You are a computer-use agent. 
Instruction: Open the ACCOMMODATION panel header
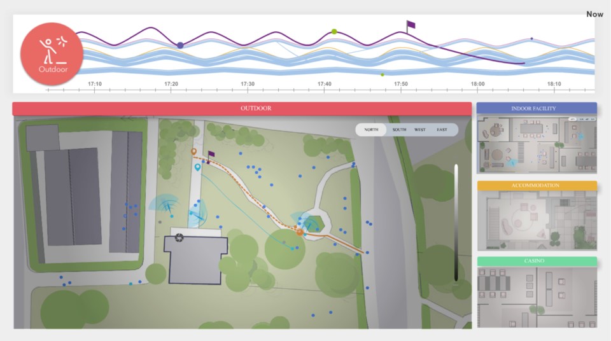pos(536,186)
